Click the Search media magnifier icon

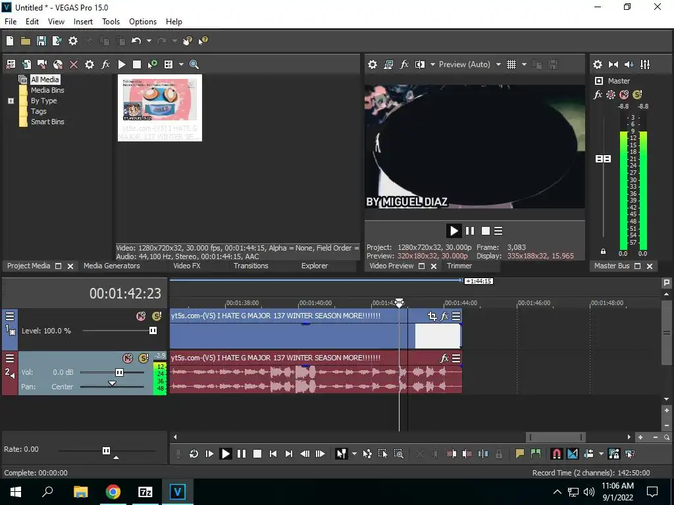click(x=194, y=64)
